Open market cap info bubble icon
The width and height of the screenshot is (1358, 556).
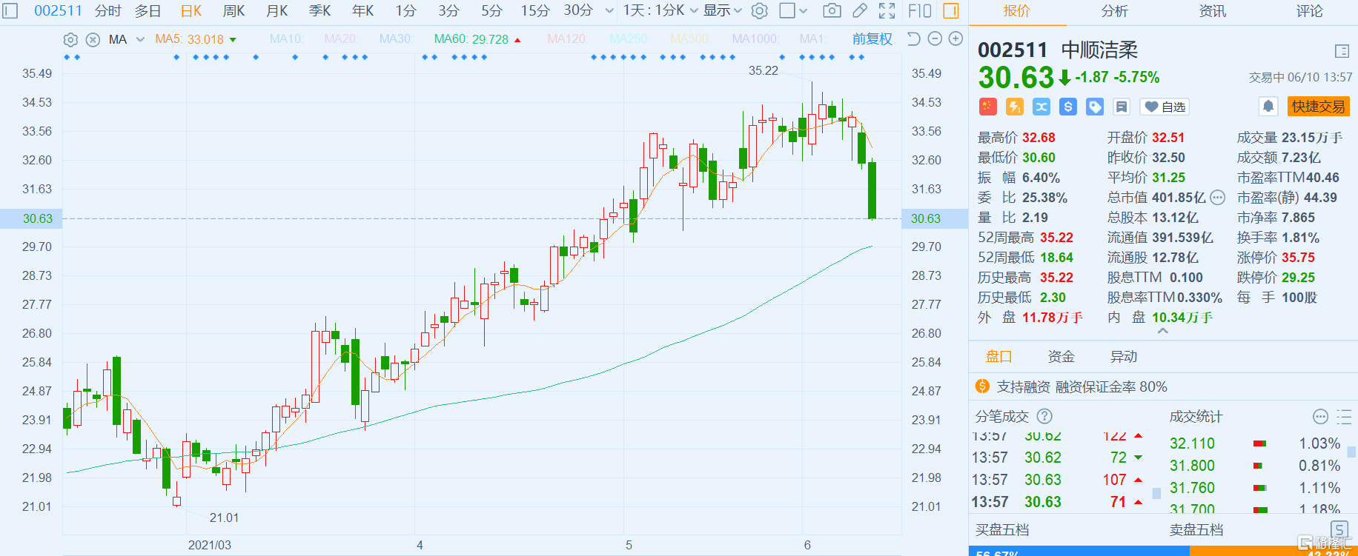click(x=1218, y=198)
